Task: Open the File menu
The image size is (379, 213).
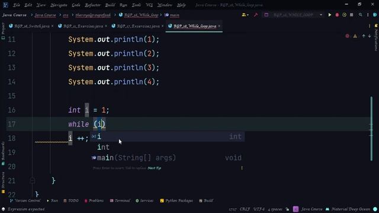Action: point(16,5)
